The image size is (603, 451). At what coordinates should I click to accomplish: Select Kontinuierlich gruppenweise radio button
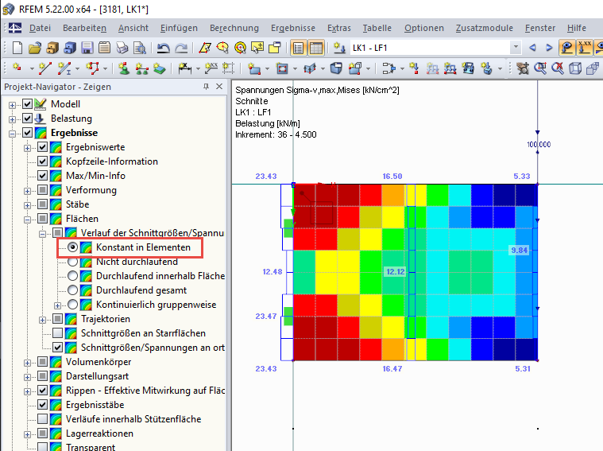(72, 305)
